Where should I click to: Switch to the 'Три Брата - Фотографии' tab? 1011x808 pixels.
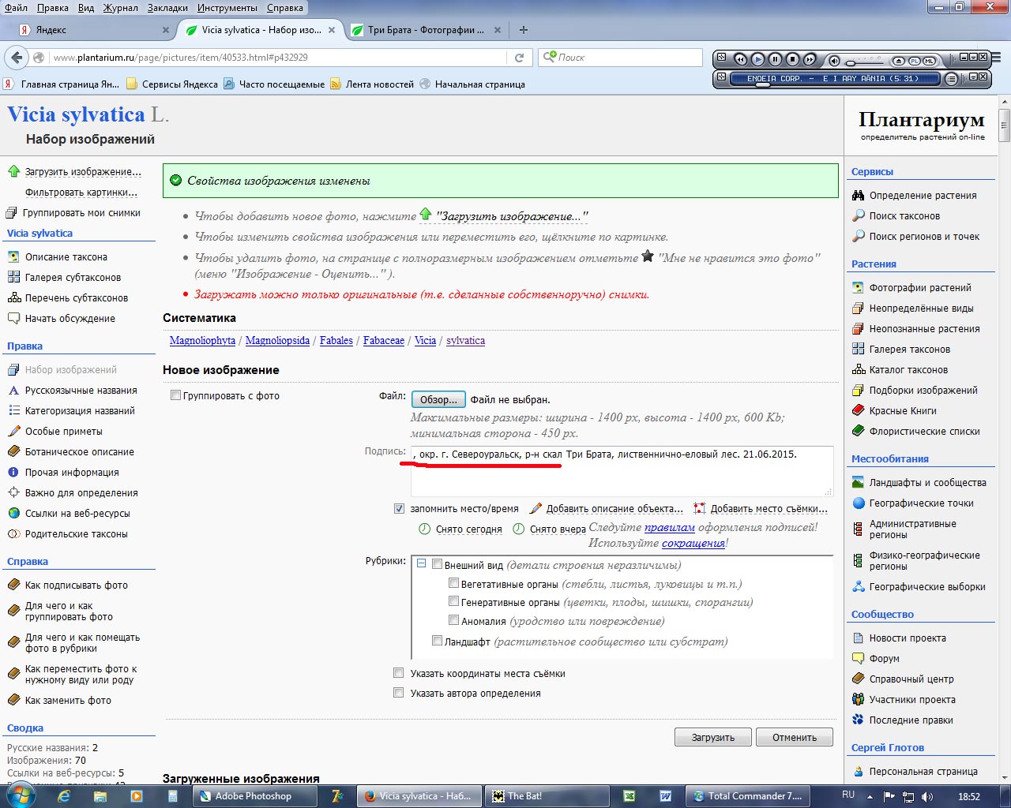pos(425,30)
